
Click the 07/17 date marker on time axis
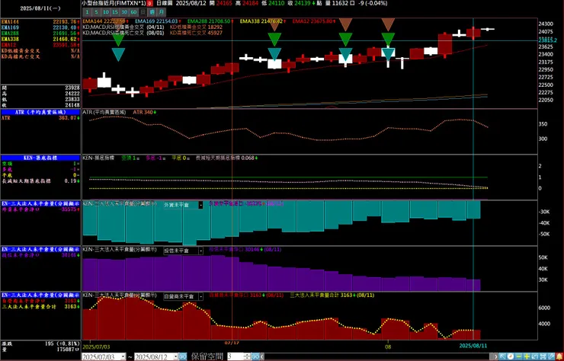(231, 343)
